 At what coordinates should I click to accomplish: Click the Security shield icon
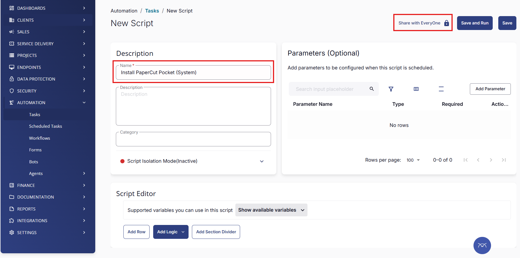point(12,91)
